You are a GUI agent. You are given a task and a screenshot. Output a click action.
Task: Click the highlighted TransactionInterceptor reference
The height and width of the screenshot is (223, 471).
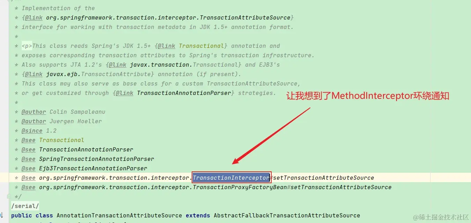pyautogui.click(x=231, y=178)
